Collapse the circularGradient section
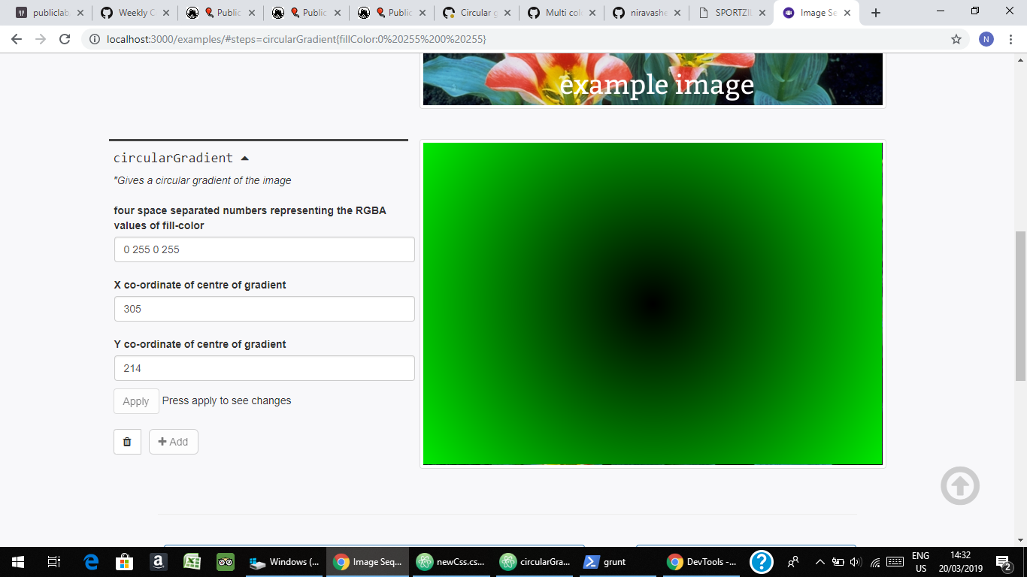The height and width of the screenshot is (577, 1027). coord(244,158)
